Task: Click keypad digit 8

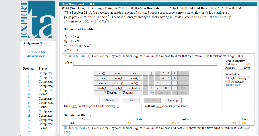Action: tap(169, 73)
